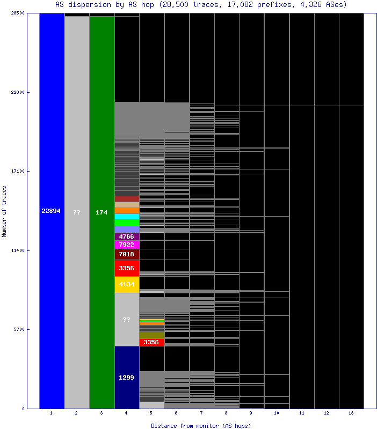Click the blue AS 22894 bar
The image size is (377, 429).
click(x=52, y=211)
